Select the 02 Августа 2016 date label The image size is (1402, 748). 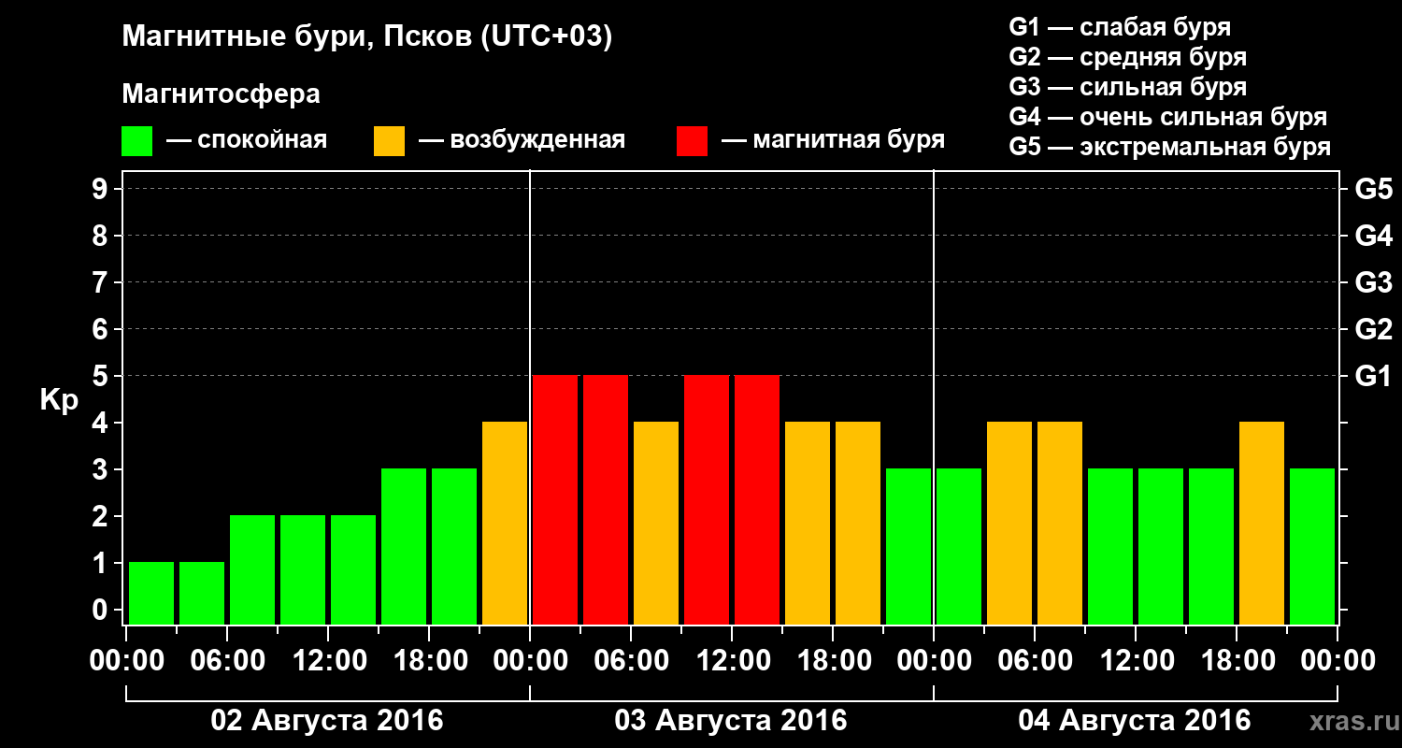327,721
